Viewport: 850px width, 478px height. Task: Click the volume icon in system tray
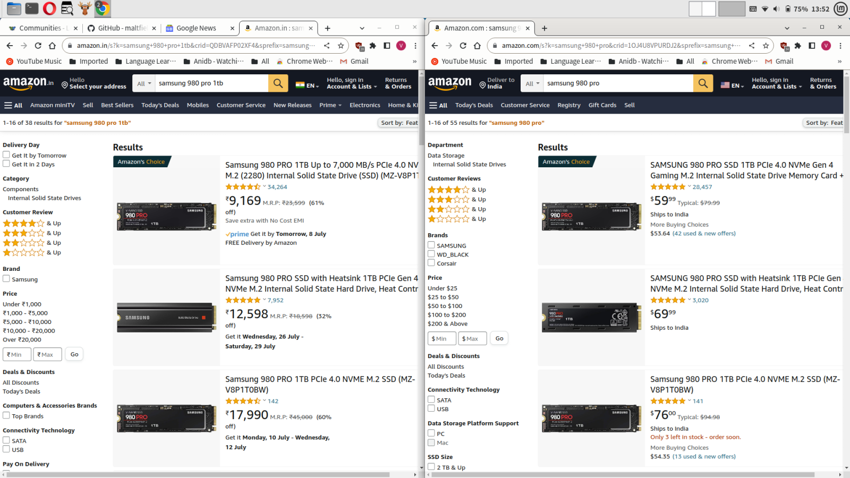tap(776, 9)
